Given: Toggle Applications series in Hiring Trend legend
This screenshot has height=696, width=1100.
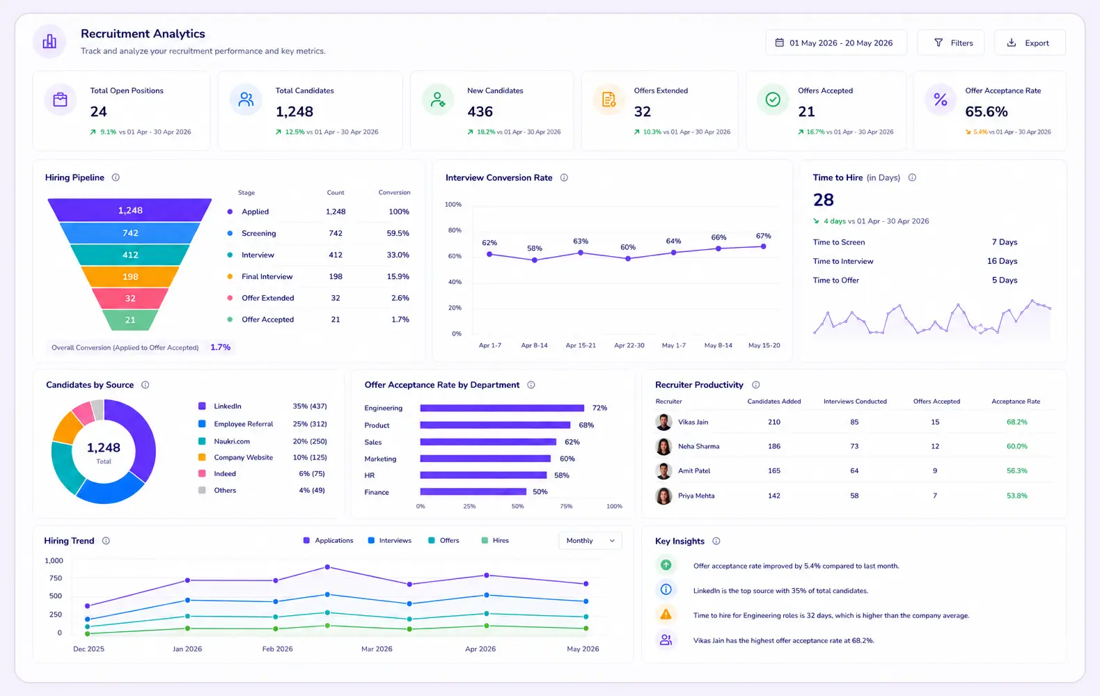Looking at the screenshot, I should tap(328, 540).
